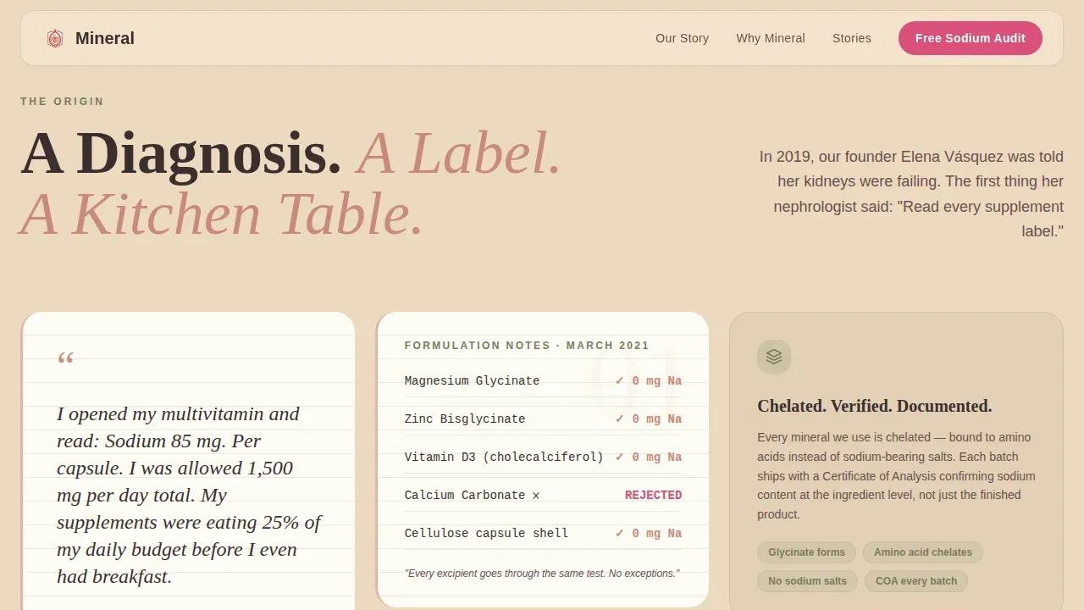
Task: Click the "Every excipient goes through" quote
Action: tap(542, 574)
